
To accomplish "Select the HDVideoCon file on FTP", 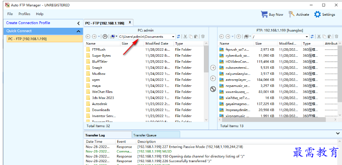I will pyautogui.click(x=237, y=62).
